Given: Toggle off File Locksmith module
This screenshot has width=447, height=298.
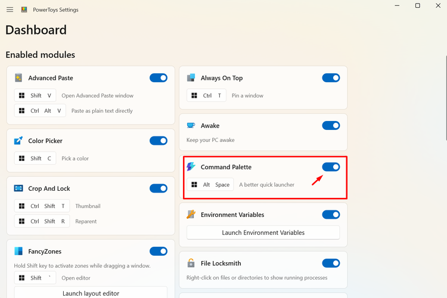Looking at the screenshot, I should tap(331, 263).
